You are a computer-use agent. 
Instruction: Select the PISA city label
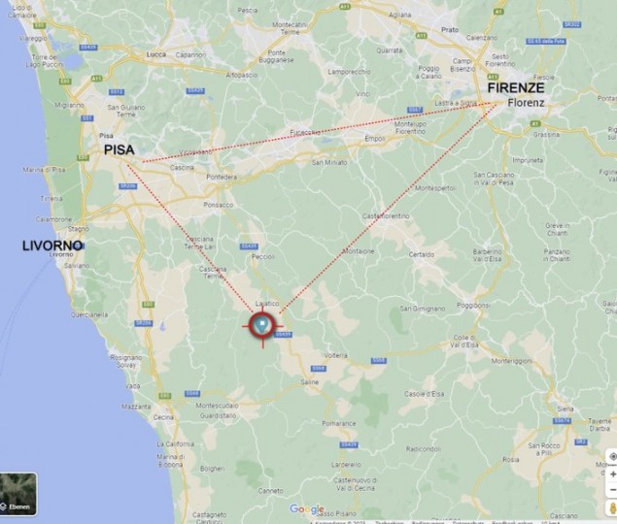(119, 149)
